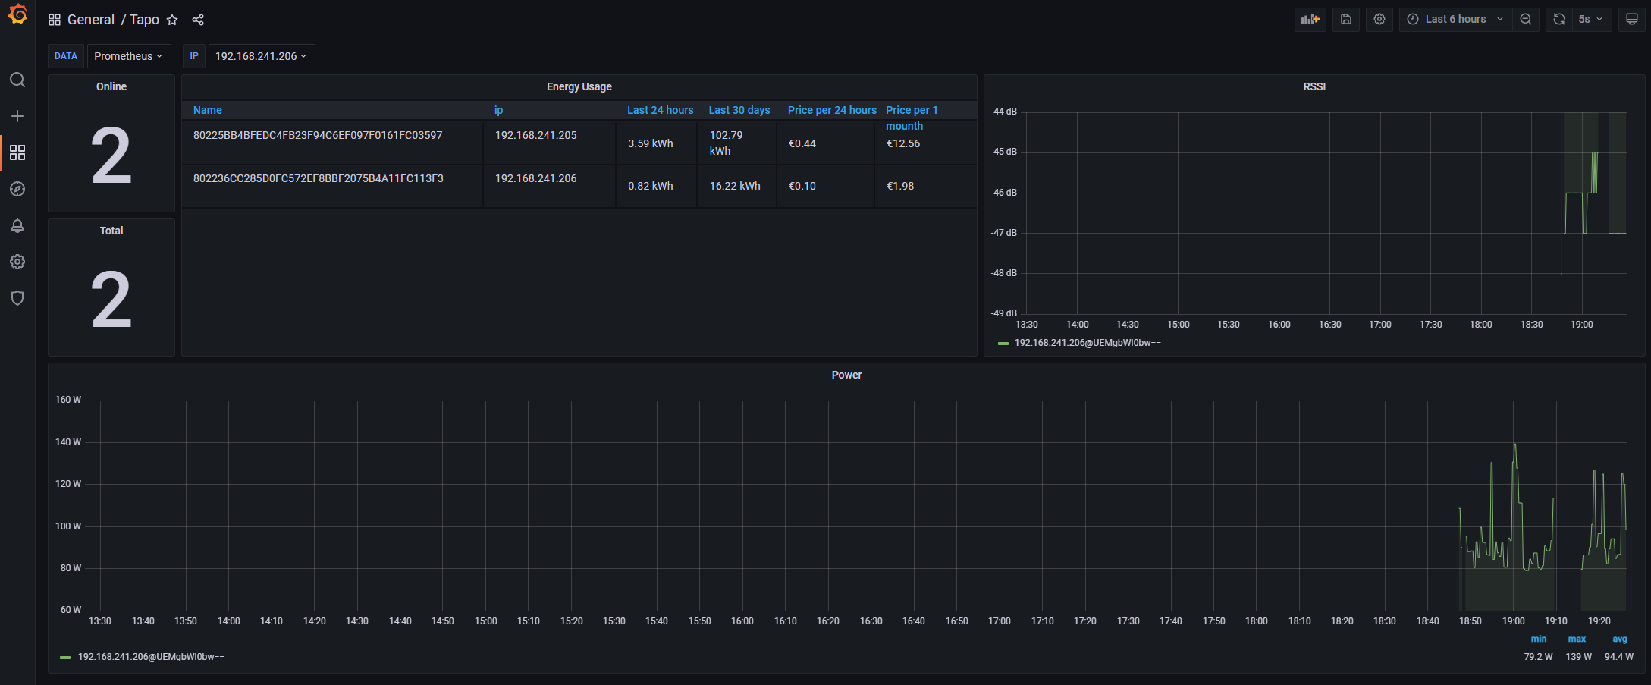Zoom out the time range
Image resolution: width=1651 pixels, height=685 pixels.
coord(1525,20)
